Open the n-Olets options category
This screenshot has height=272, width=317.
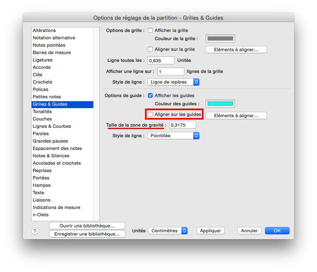tap(41, 215)
